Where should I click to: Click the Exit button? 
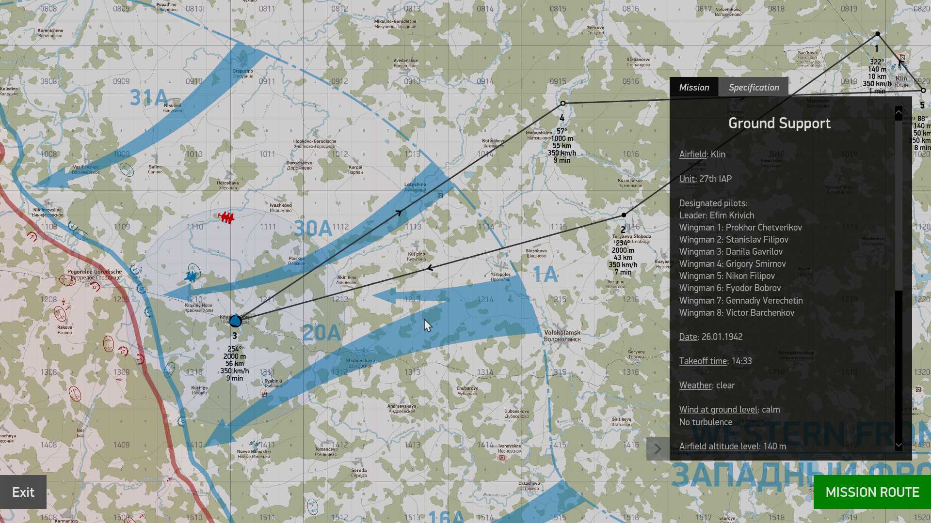(x=23, y=492)
